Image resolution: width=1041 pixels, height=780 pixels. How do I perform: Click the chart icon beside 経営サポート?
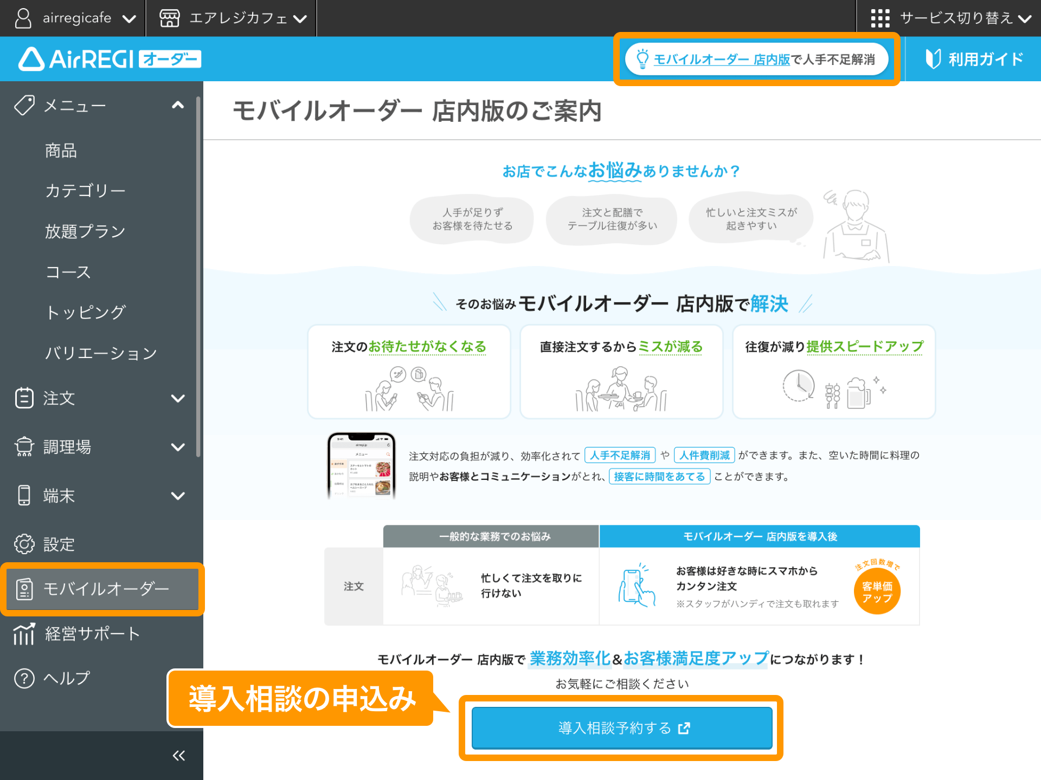pyautogui.click(x=24, y=634)
